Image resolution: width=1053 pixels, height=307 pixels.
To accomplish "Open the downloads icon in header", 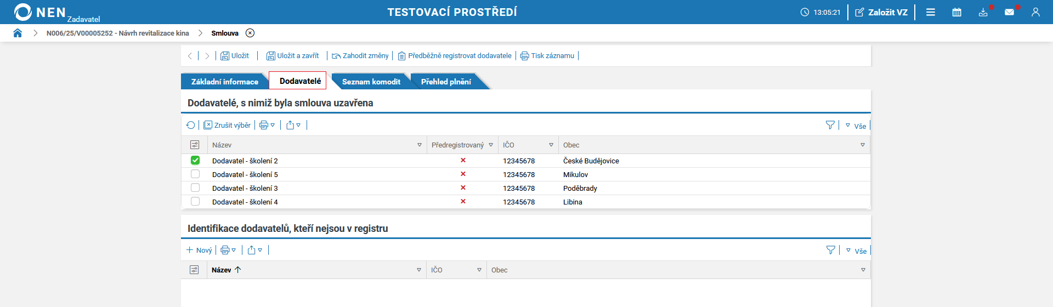I will pyautogui.click(x=983, y=12).
